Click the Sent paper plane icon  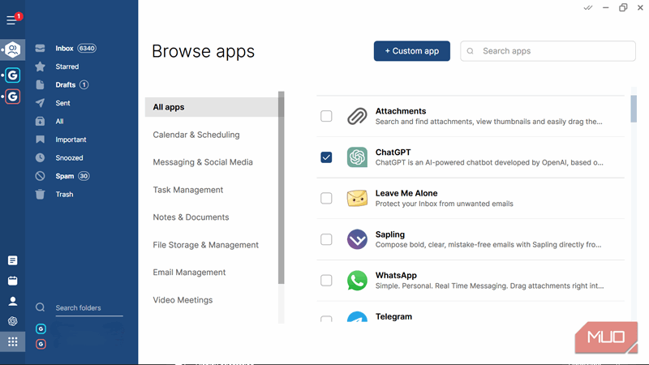(x=40, y=103)
